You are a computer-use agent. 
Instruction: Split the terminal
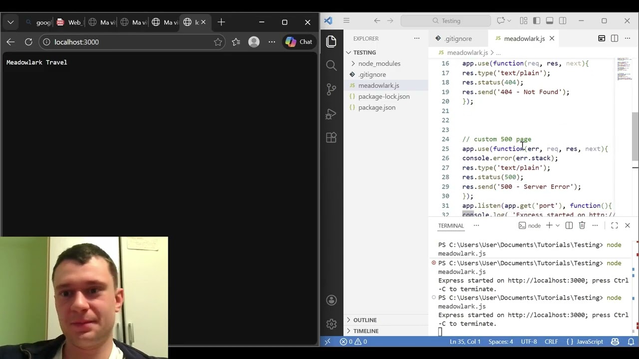click(x=569, y=225)
